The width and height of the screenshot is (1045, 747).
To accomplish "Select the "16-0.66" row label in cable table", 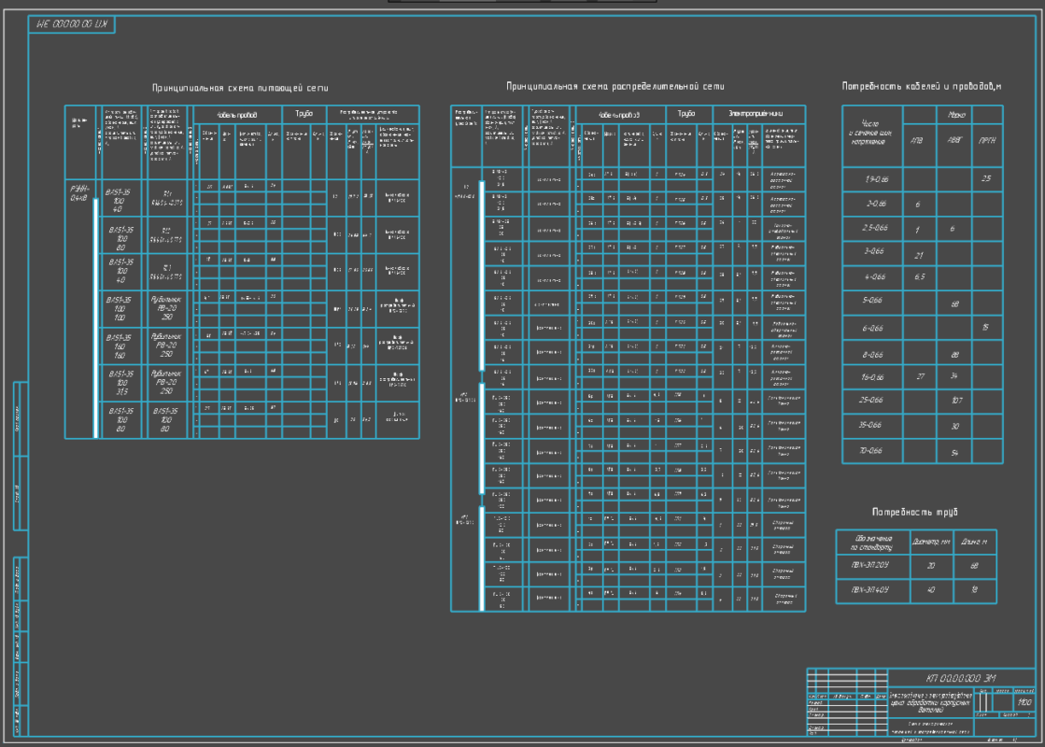I will pyautogui.click(x=872, y=377).
